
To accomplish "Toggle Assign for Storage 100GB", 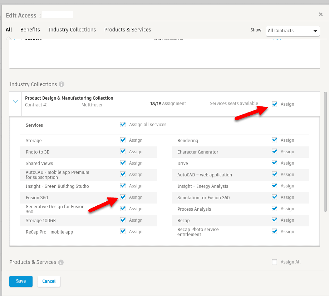I will [x=123, y=220].
